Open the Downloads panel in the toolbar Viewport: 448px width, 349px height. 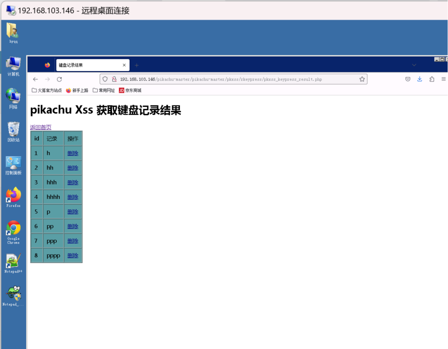coord(419,79)
